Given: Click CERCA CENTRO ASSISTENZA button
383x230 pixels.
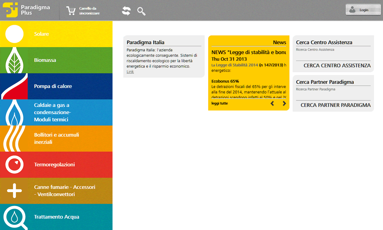Looking at the screenshot, I should 337,65.
